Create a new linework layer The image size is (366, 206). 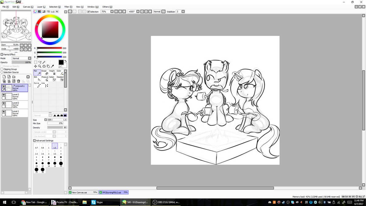point(9,77)
